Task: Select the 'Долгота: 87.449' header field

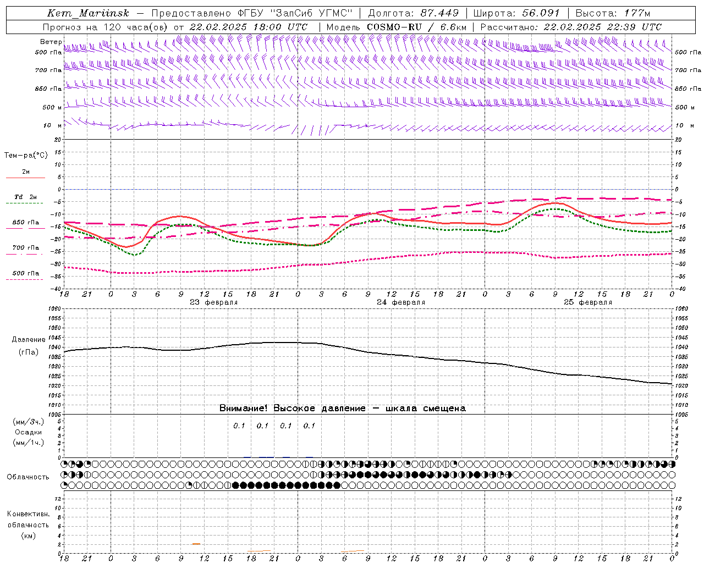Action: coord(414,13)
